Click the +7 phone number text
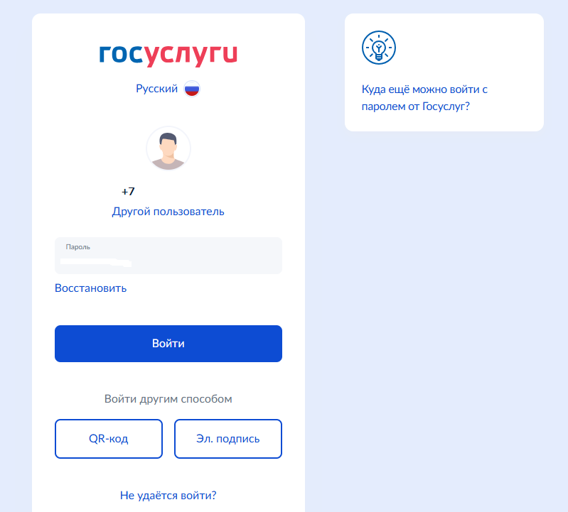The image size is (568, 512). pos(128,192)
